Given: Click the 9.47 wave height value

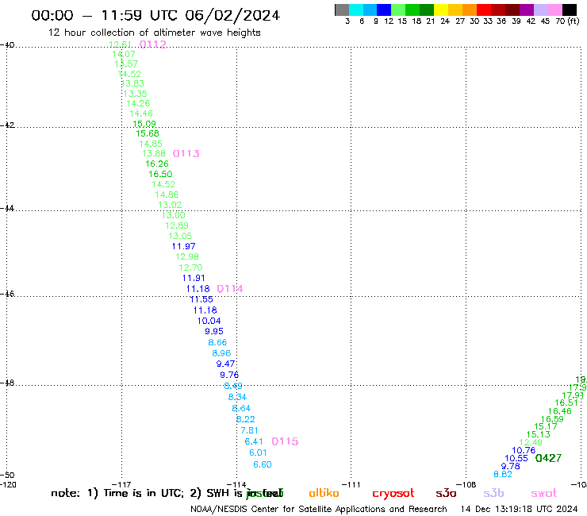Looking at the screenshot, I should pyautogui.click(x=226, y=364).
